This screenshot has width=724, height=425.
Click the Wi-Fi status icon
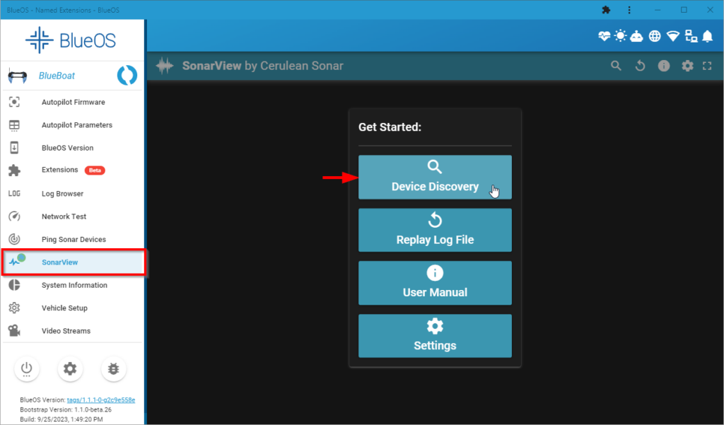click(672, 35)
